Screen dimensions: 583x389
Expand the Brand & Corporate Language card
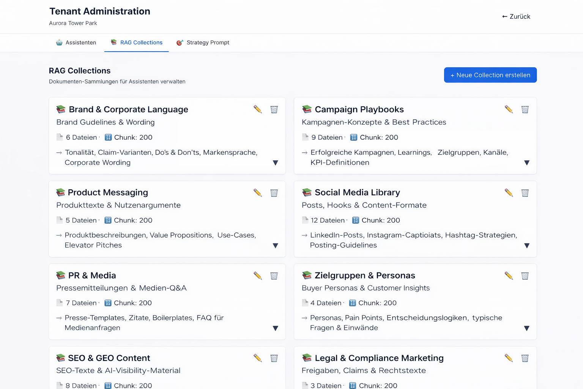[x=276, y=163]
